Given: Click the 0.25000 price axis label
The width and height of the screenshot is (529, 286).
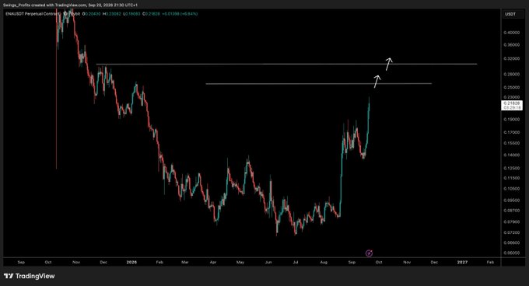Looking at the screenshot, I should point(511,87).
